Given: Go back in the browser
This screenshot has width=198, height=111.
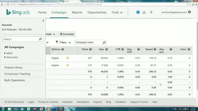Looking at the screenshot, I should [2, 4].
